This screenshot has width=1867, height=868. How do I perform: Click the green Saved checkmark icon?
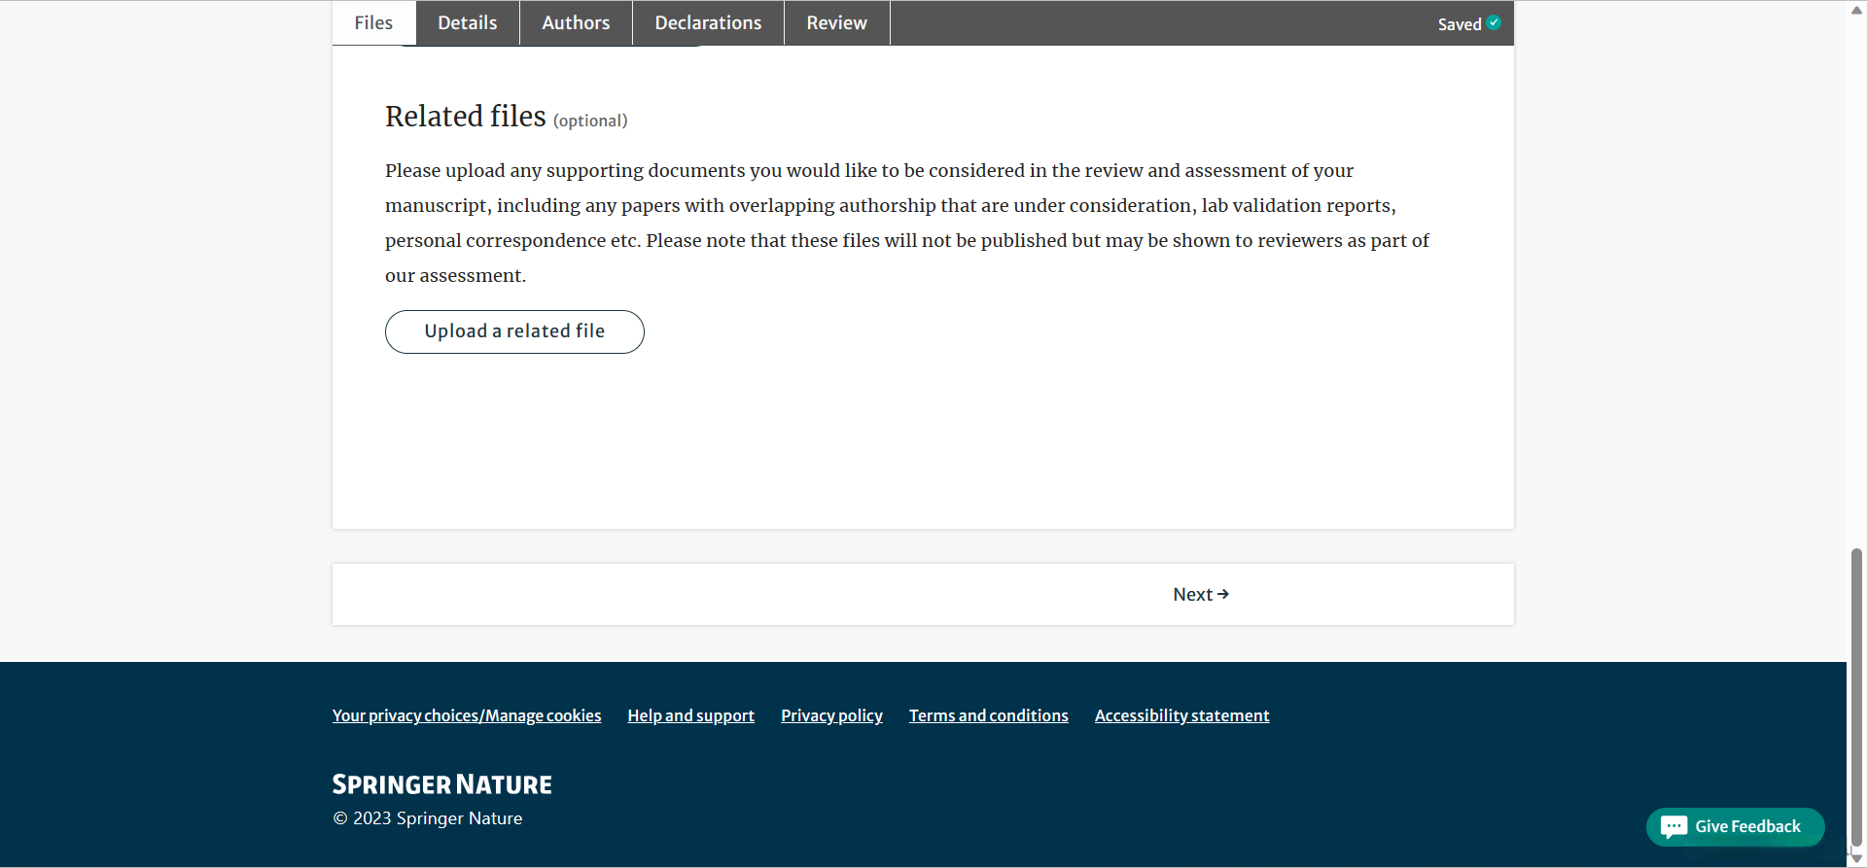pos(1494,23)
